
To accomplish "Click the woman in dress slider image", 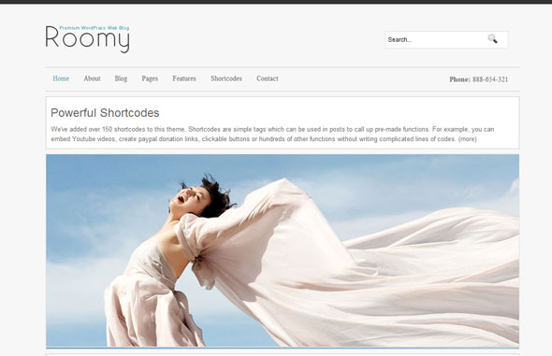I will (283, 250).
